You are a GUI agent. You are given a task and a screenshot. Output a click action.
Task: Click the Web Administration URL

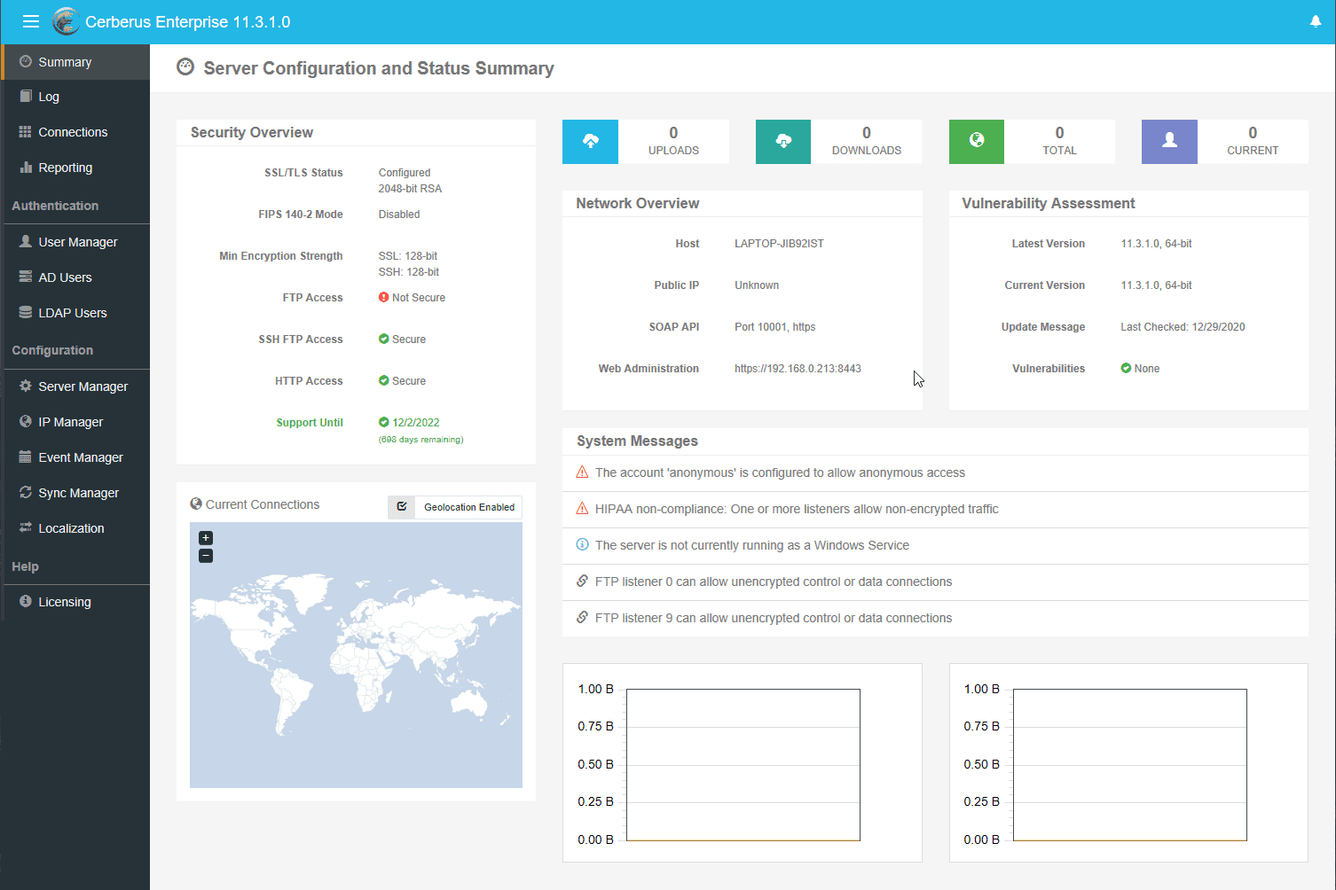pos(798,369)
